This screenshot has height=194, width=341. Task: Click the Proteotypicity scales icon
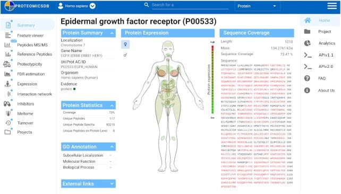[7, 64]
